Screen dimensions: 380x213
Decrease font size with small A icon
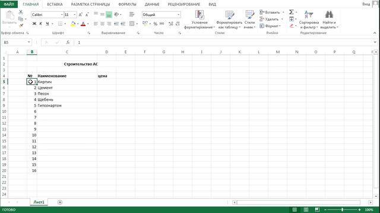87,15
